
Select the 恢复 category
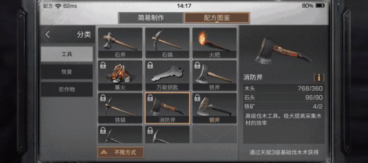tap(67, 72)
